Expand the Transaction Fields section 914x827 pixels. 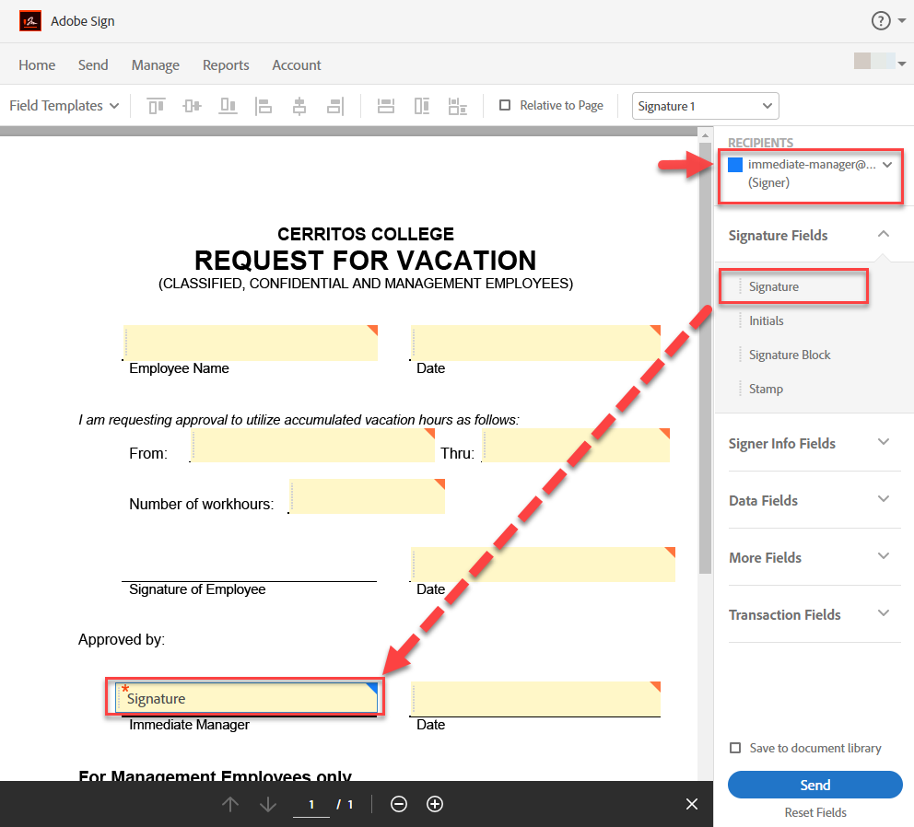click(884, 613)
